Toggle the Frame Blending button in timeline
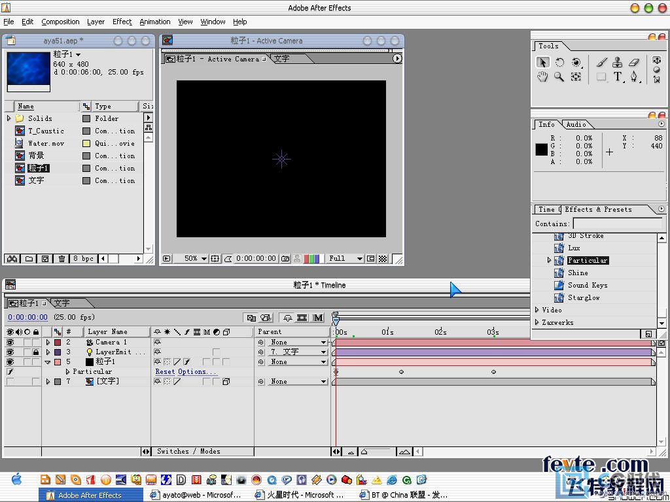 pos(302,318)
